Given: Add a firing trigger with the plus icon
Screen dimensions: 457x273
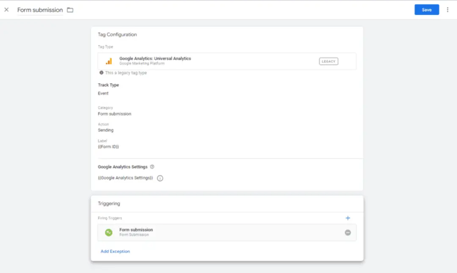Looking at the screenshot, I should 348,218.
